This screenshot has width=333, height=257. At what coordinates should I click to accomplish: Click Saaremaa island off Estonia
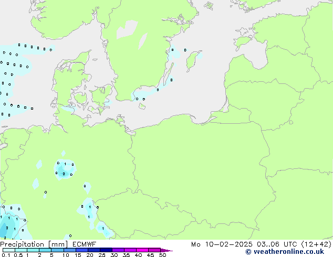(x=242, y=41)
